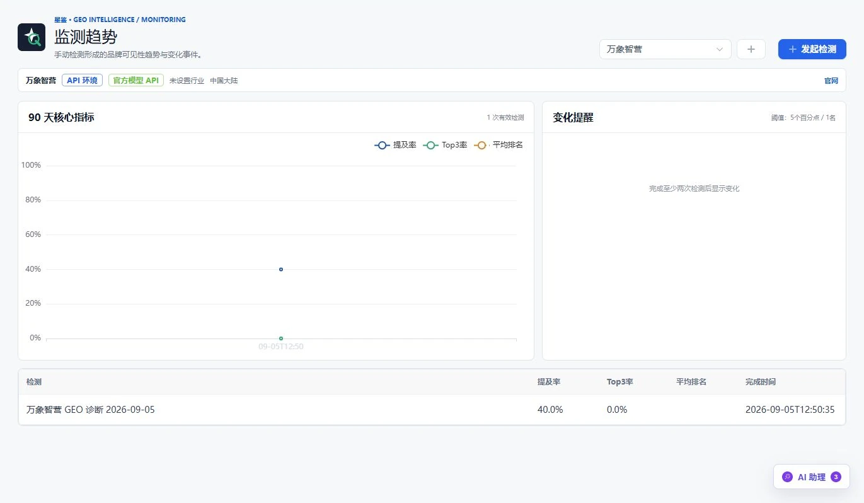Click the app logo icon beside 监测趋势
The width and height of the screenshot is (864, 503).
tap(32, 37)
